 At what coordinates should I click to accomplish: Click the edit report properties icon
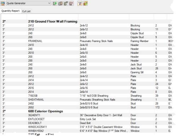66,4
